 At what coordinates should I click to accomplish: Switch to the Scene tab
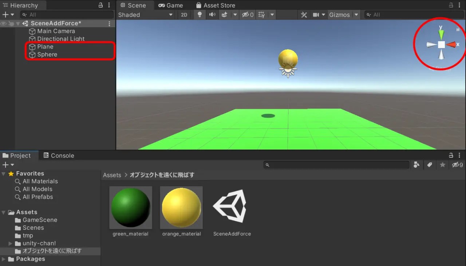coord(133,5)
